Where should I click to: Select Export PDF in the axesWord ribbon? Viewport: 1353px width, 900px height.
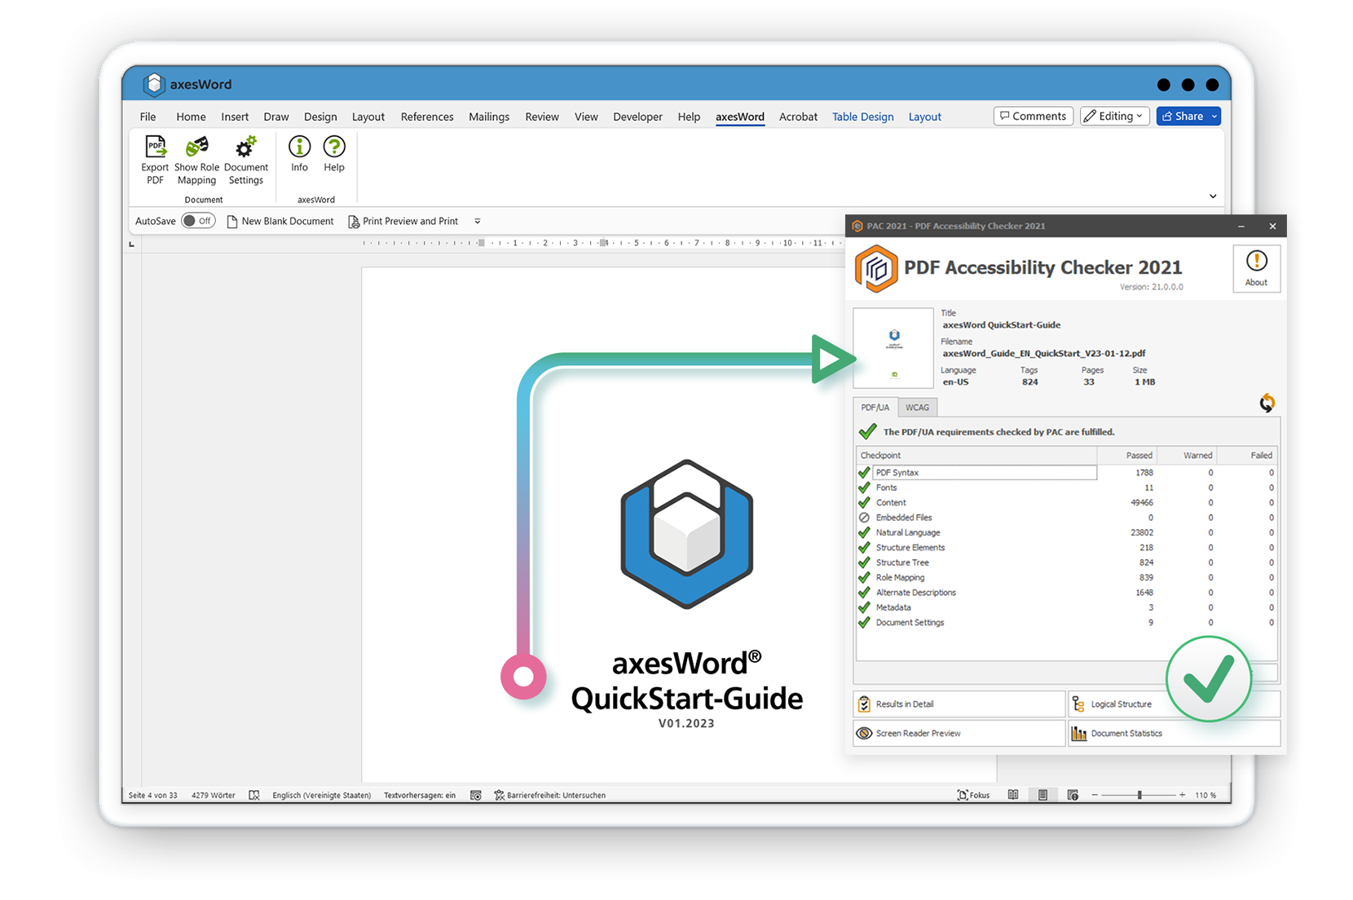click(155, 160)
